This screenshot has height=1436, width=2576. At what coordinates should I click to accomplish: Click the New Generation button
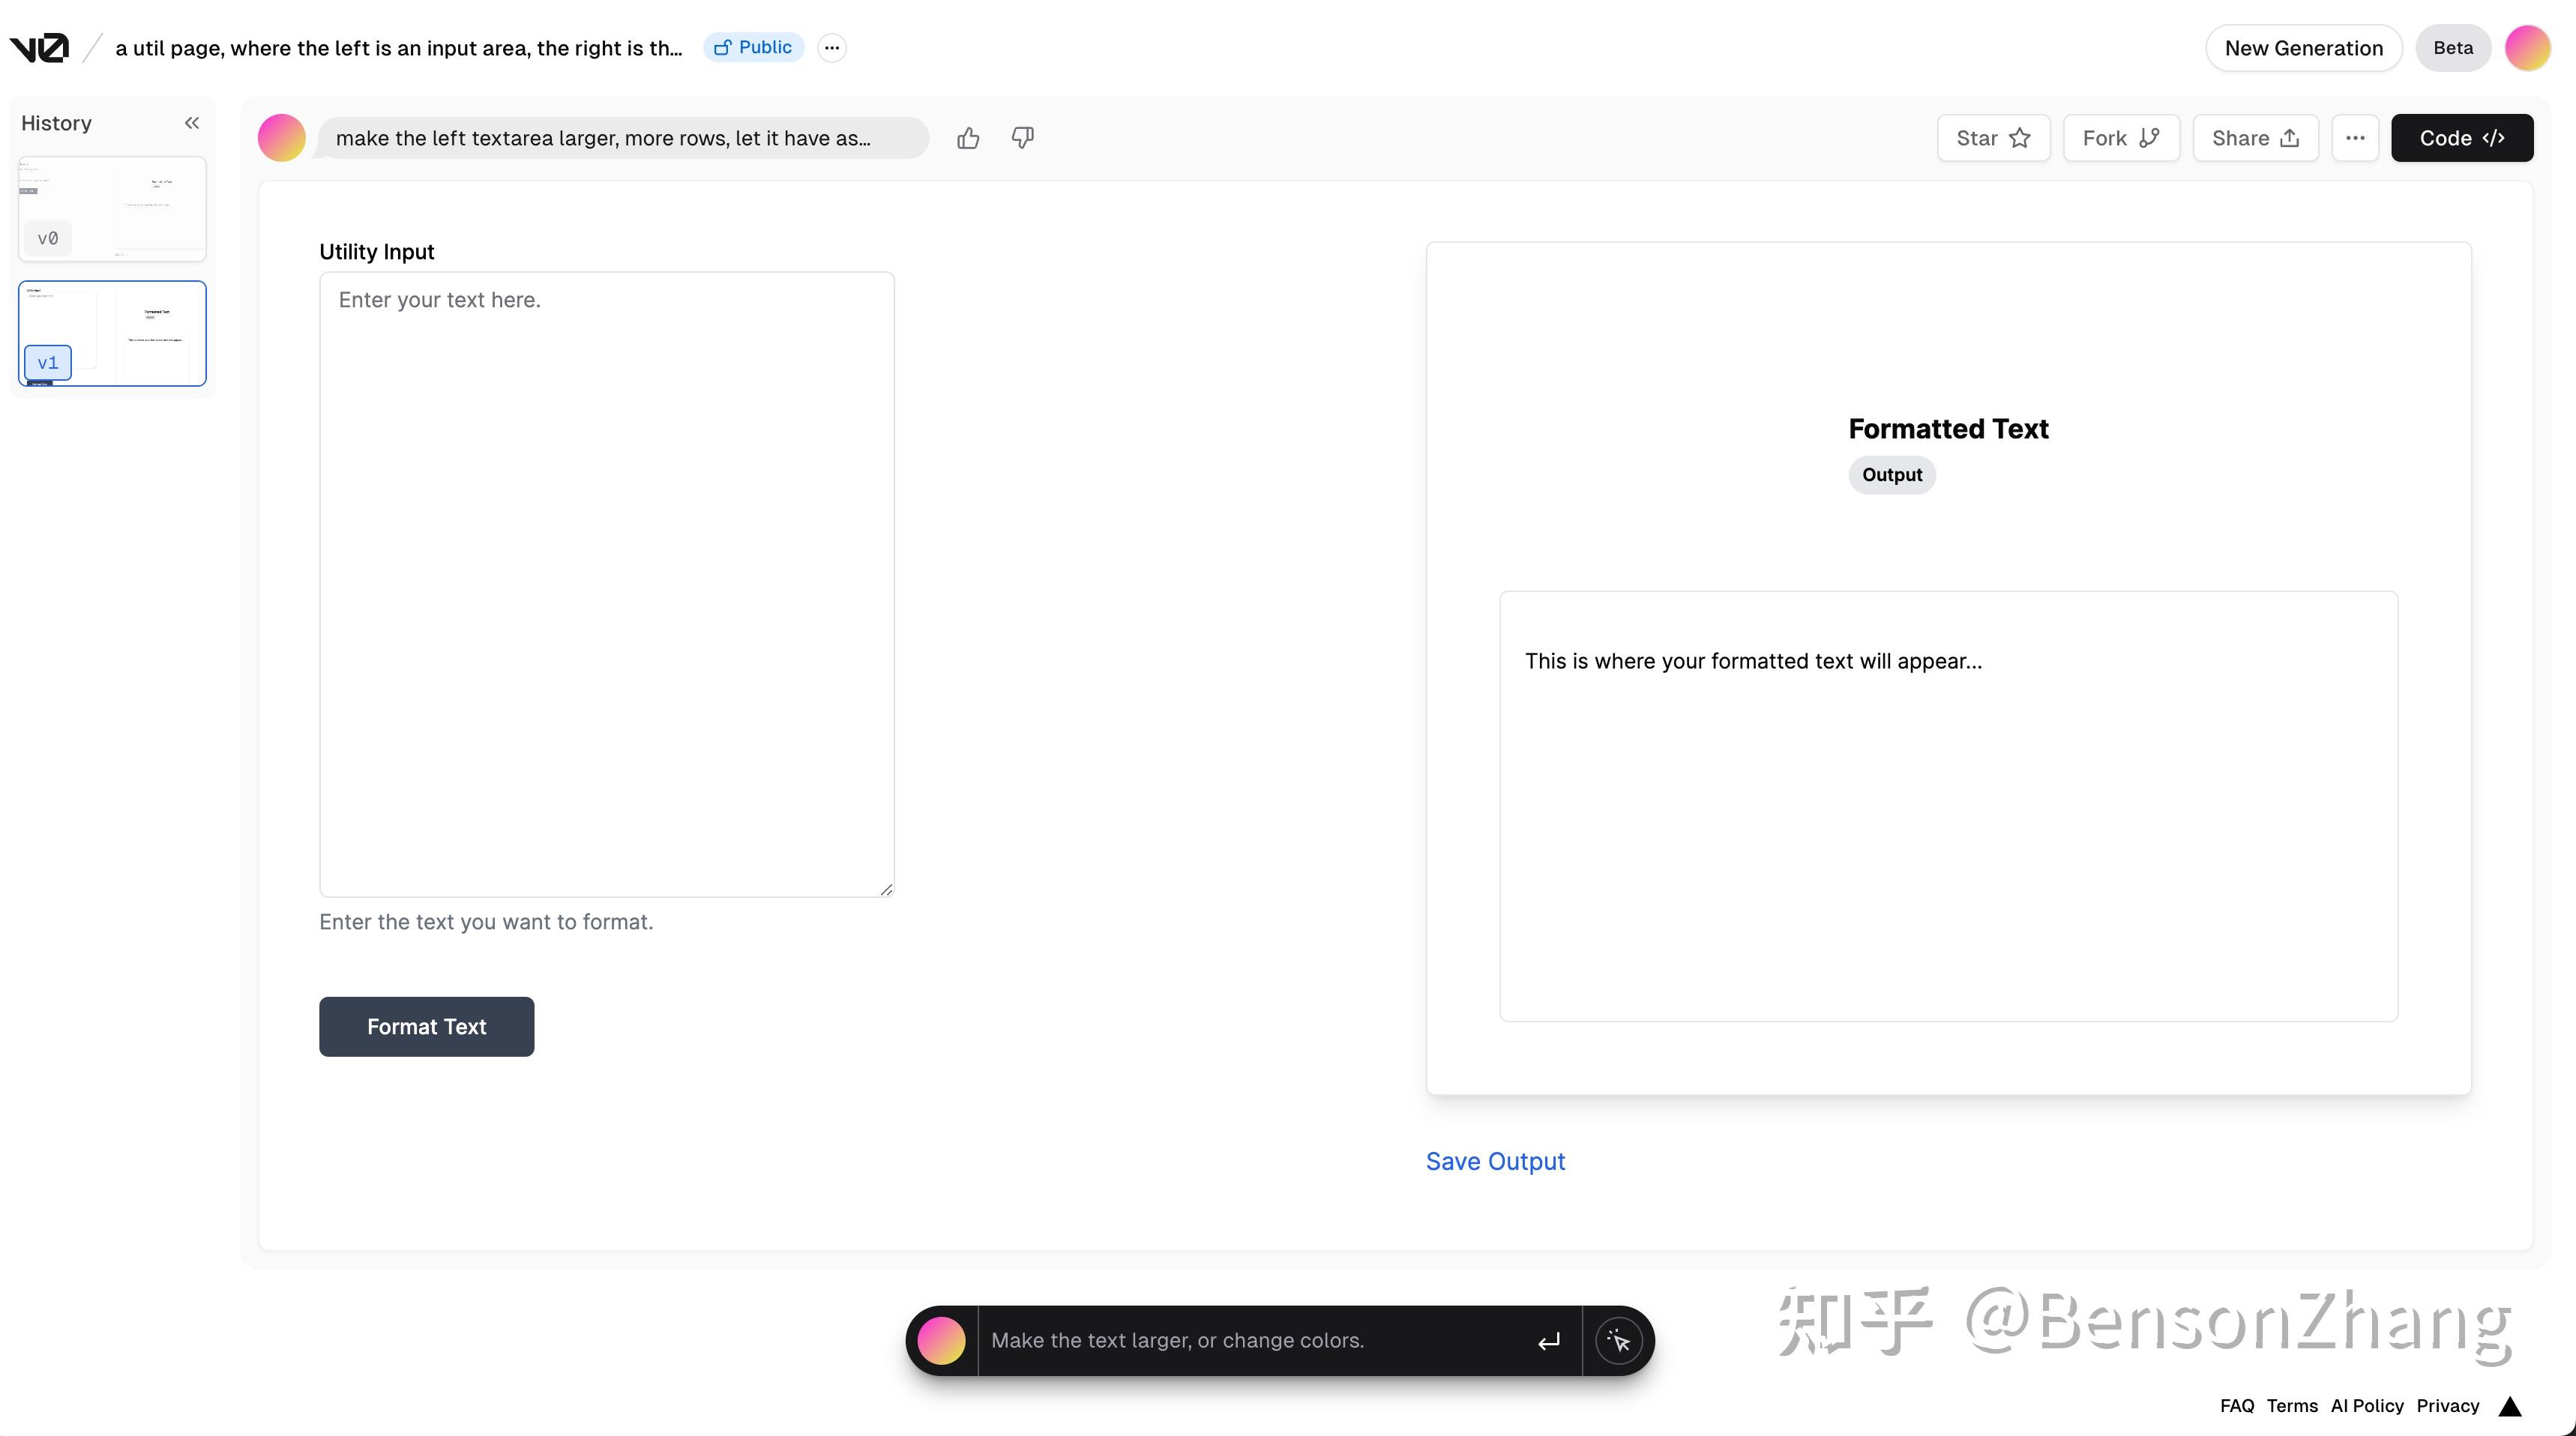[2302, 48]
